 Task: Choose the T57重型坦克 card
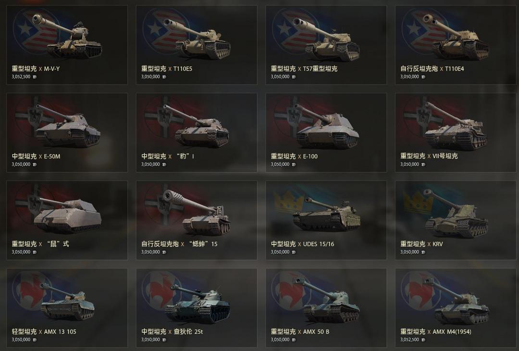(x=326, y=45)
